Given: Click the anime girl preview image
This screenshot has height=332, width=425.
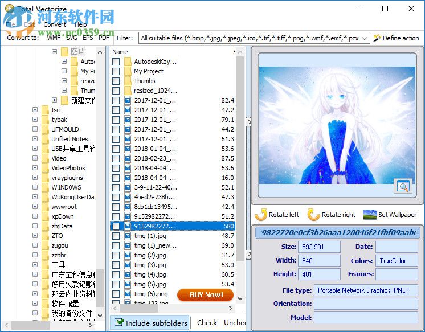Looking at the screenshot, I should pos(337,125).
